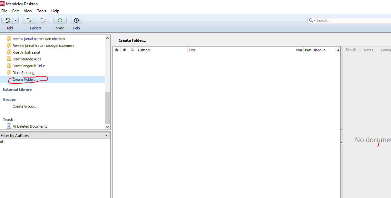Click the All Deleted Documents trash icon
Viewport: 391px width, 198px height.
pyautogui.click(x=9, y=126)
